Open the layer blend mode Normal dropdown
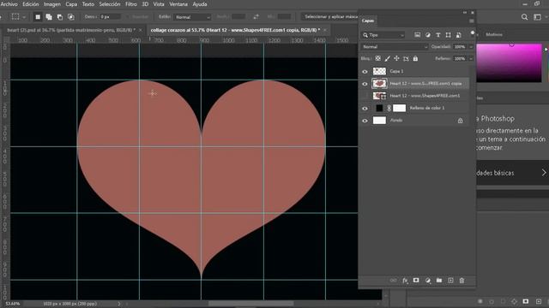Image resolution: width=549 pixels, height=308 pixels. (x=395, y=47)
